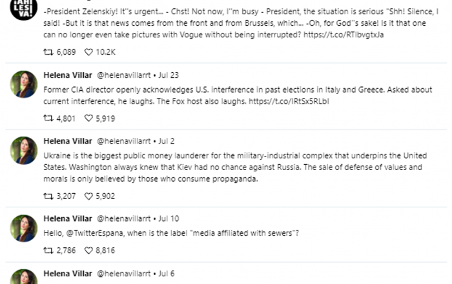Like the Ukraine money launderer tweet

(88, 196)
